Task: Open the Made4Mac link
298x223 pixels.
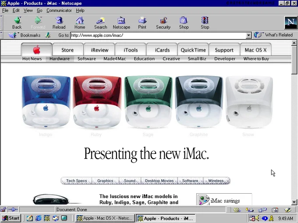Action: (115, 59)
